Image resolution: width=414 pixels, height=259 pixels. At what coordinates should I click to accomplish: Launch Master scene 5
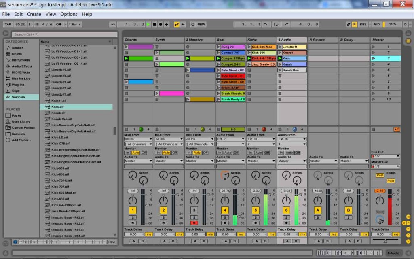coord(373,70)
